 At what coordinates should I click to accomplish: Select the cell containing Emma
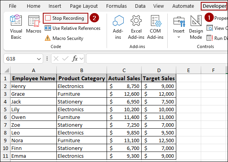(x=33, y=156)
